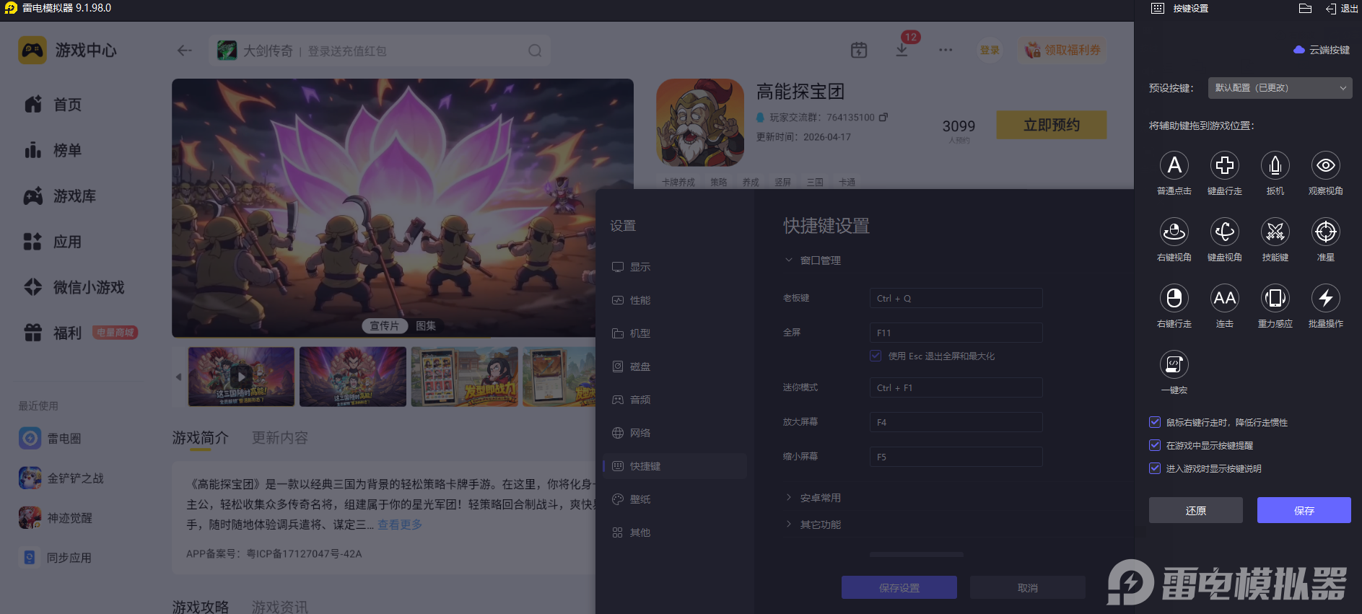Toggle 进入游戏时显示按键说明 checkbox
Image resolution: width=1362 pixels, height=614 pixels.
[1155, 468]
